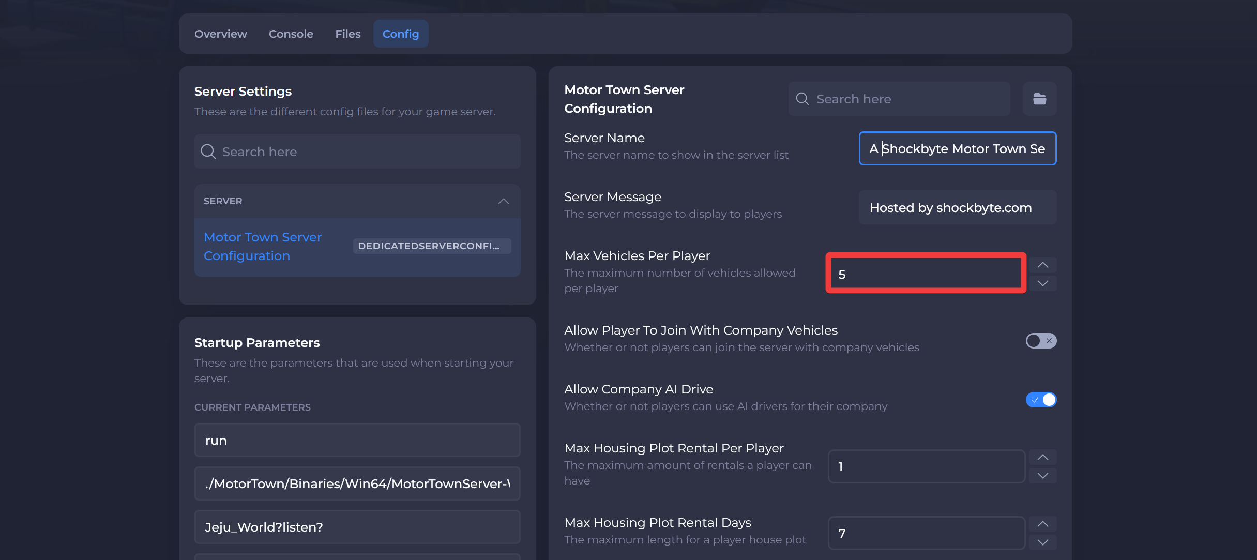Edit the Server Message field
Screen dimensions: 1257x560
[x=958, y=207]
